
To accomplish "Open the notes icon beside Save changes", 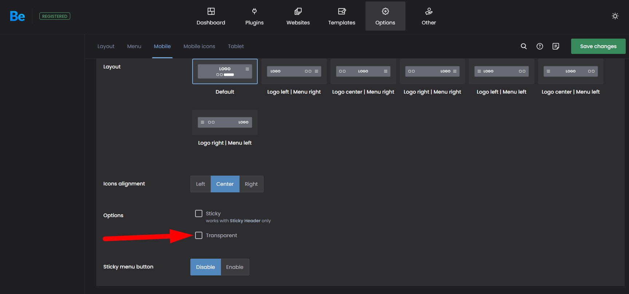I will pos(555,46).
